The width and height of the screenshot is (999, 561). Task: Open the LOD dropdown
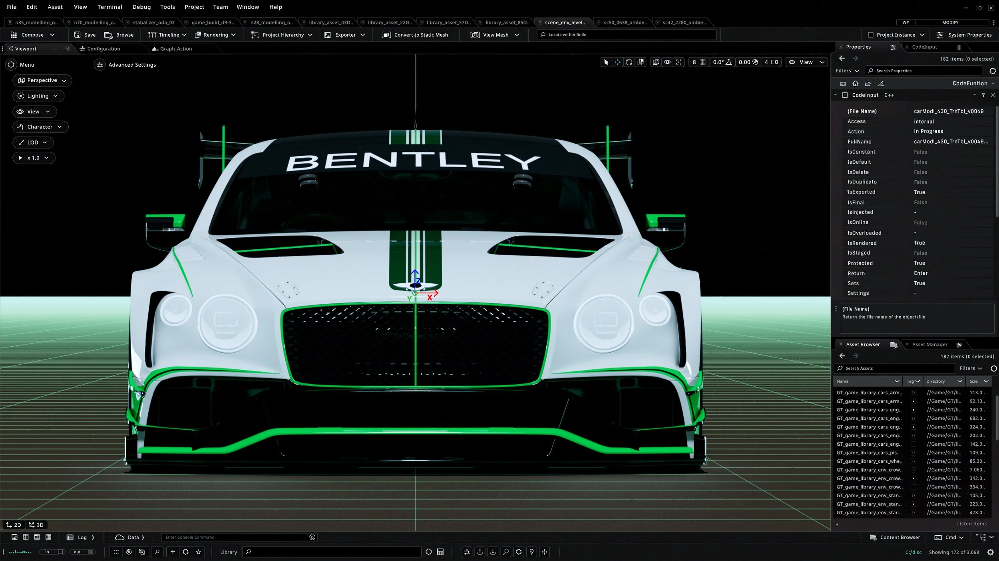pyautogui.click(x=33, y=142)
